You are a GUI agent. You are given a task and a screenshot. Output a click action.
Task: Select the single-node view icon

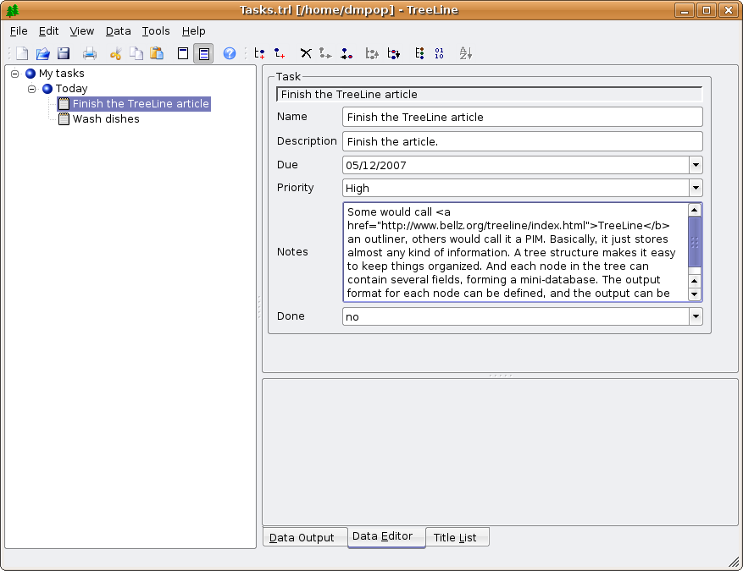(x=183, y=53)
